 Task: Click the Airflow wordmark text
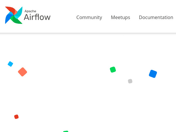[x=37, y=17]
